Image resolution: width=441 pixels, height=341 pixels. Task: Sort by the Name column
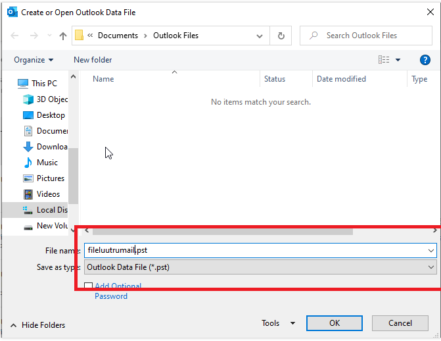[x=103, y=79]
